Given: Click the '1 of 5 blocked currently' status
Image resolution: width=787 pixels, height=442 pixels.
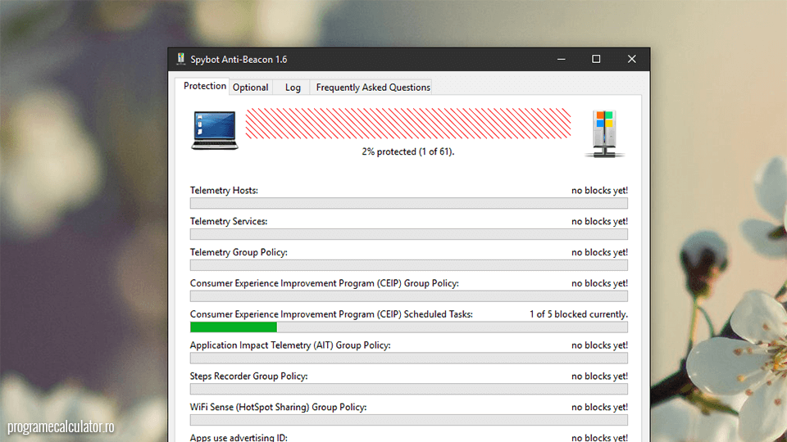Looking at the screenshot, I should [x=578, y=314].
